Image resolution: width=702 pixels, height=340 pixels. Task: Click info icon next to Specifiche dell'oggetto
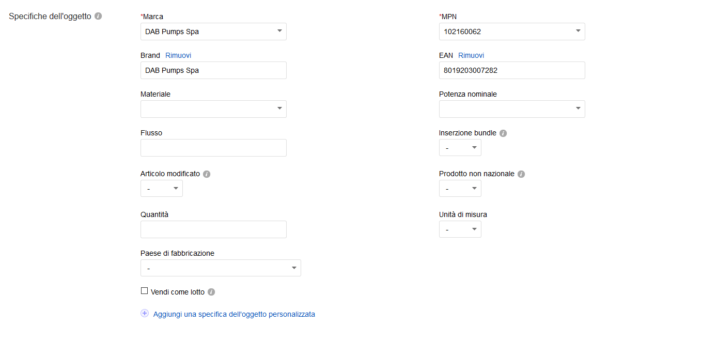tap(98, 16)
